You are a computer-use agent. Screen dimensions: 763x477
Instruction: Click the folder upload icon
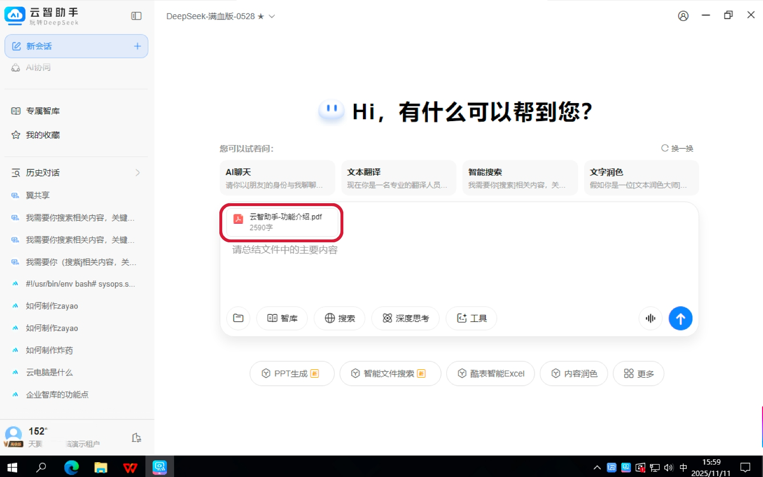coord(238,318)
